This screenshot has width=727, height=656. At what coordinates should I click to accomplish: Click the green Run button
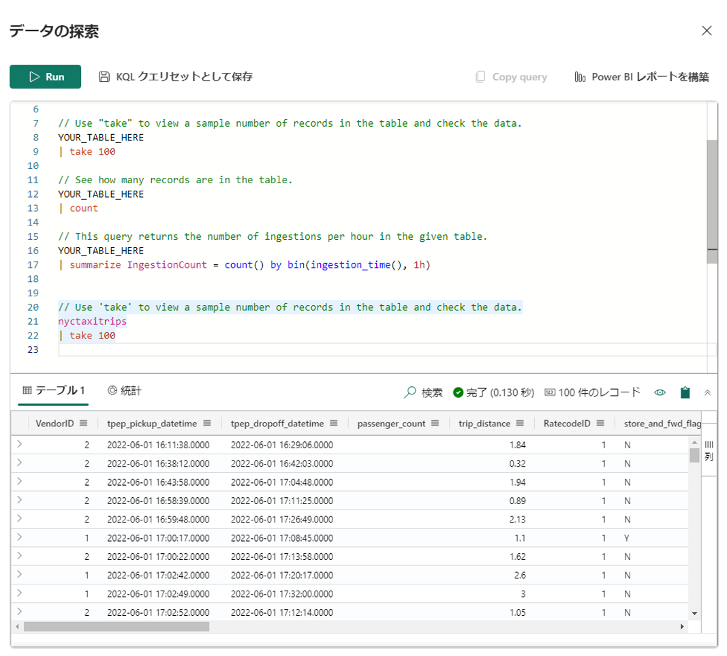coord(46,77)
